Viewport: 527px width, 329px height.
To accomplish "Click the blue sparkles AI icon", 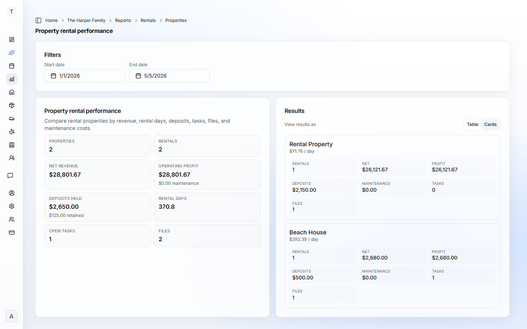I will (12, 53).
